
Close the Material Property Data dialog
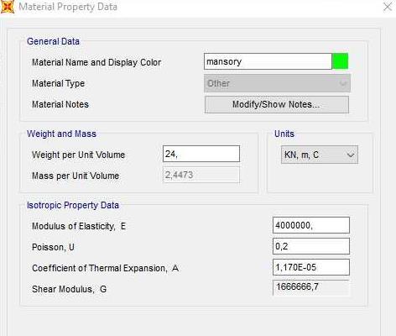pyautogui.click(x=388, y=7)
